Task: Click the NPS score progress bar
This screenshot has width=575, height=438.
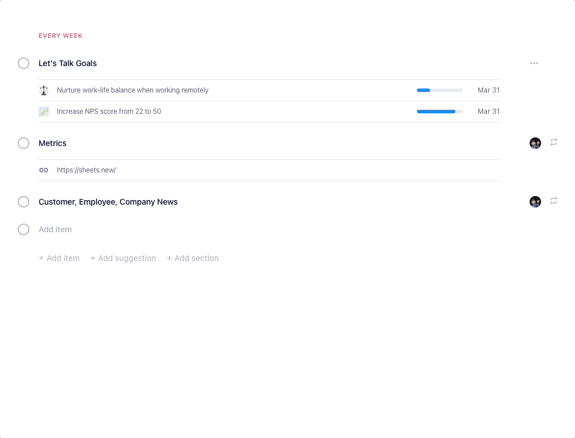Action: [x=440, y=112]
